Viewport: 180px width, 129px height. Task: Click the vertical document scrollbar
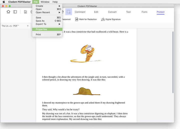[172, 62]
